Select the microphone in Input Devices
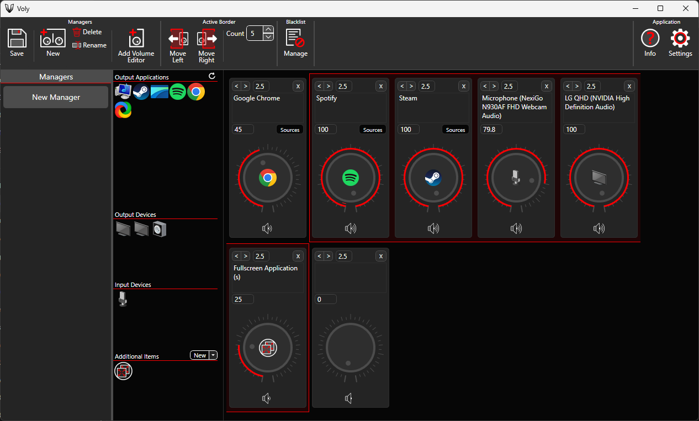 [x=123, y=299]
